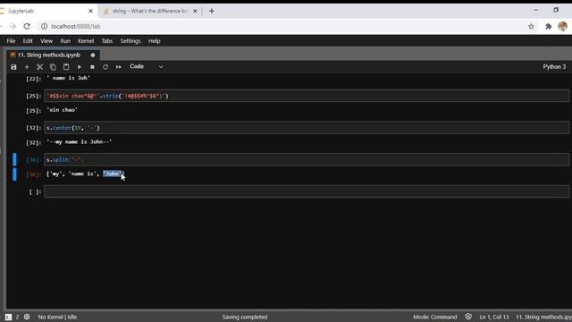572x322 pixels.
Task: Run the selected cell with the play icon
Action: point(80,67)
